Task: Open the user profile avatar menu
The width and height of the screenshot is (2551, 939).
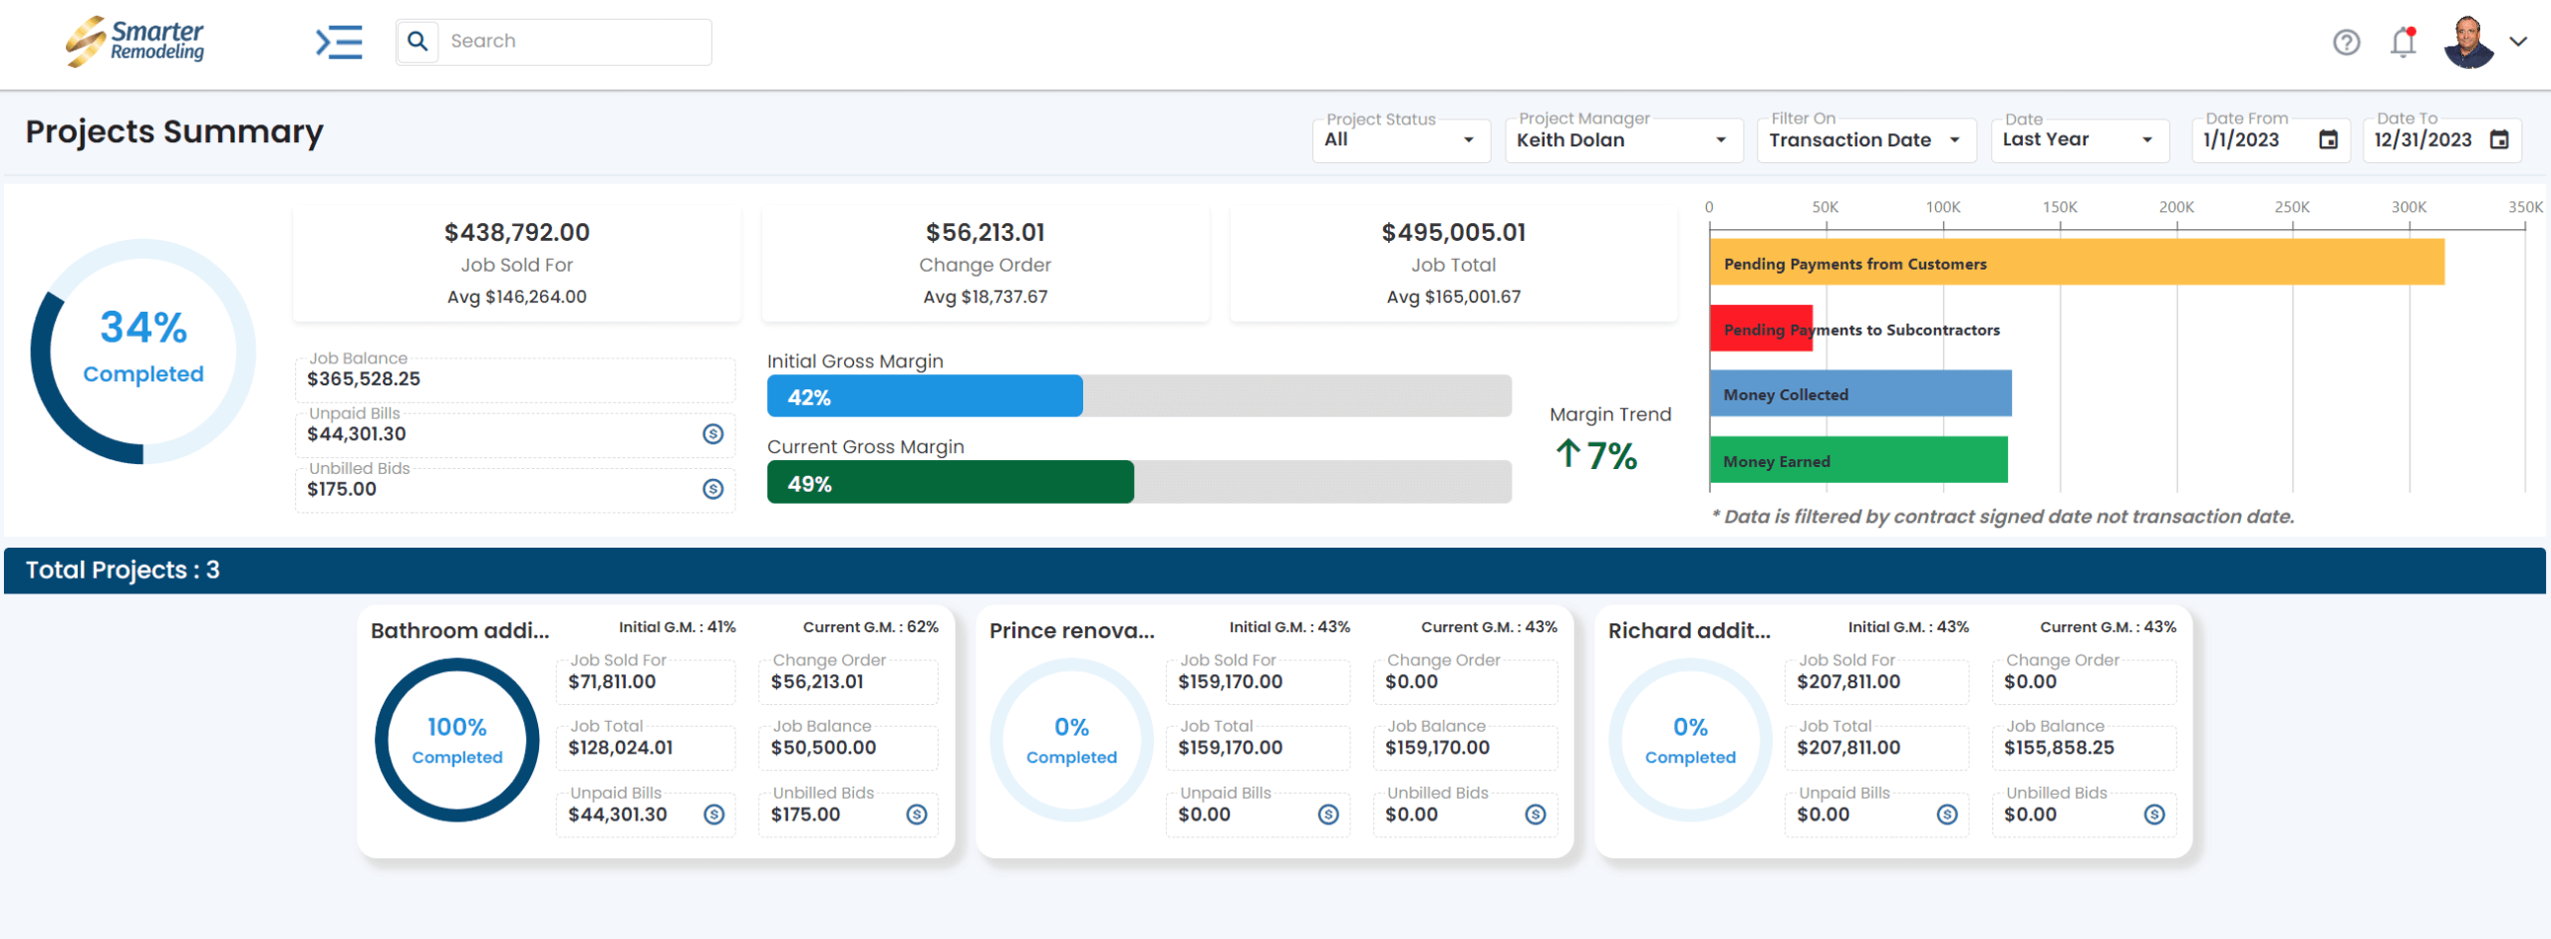Action: click(x=2468, y=42)
